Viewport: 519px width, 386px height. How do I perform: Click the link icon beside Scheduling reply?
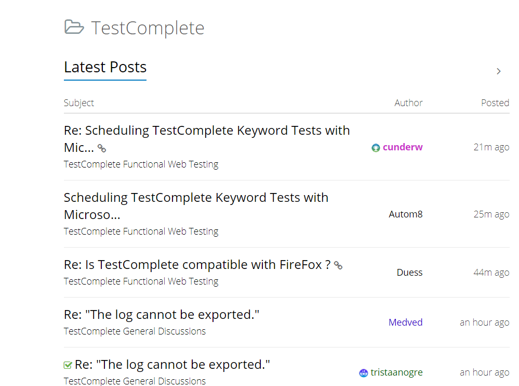click(x=102, y=148)
